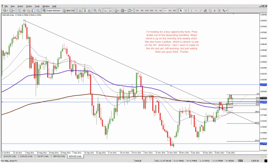The height and width of the screenshot is (163, 268).
Task: Open the Help menu
Action: (54, 6)
